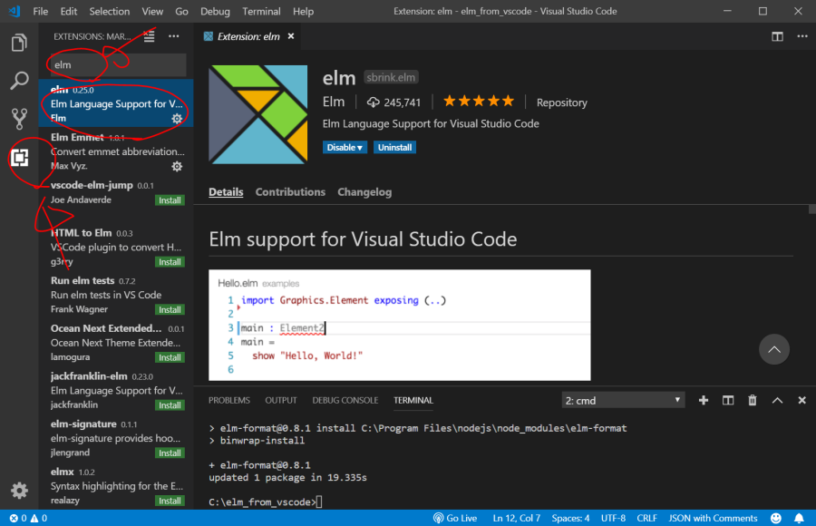Maximize terminal panel with chevron up
Image resolution: width=816 pixels, height=526 pixels.
777,400
